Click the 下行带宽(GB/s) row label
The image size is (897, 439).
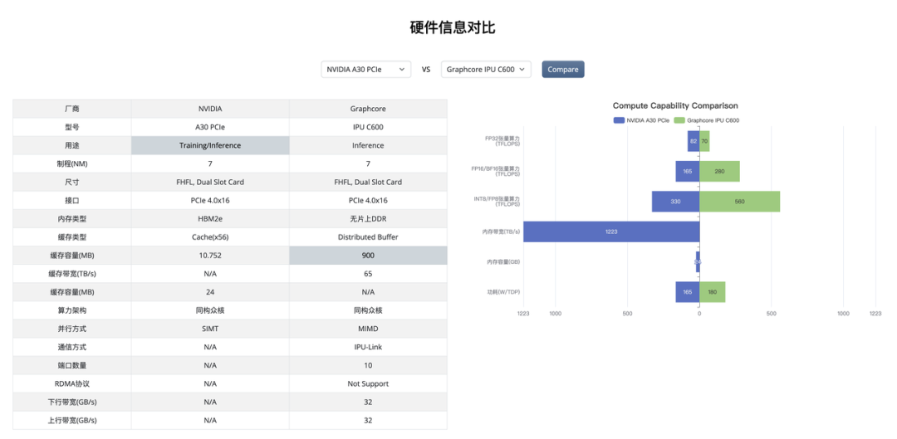(x=72, y=402)
